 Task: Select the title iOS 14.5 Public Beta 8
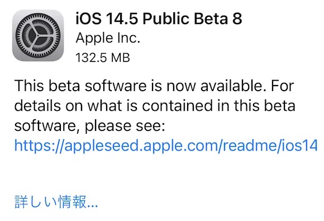[x=159, y=18]
